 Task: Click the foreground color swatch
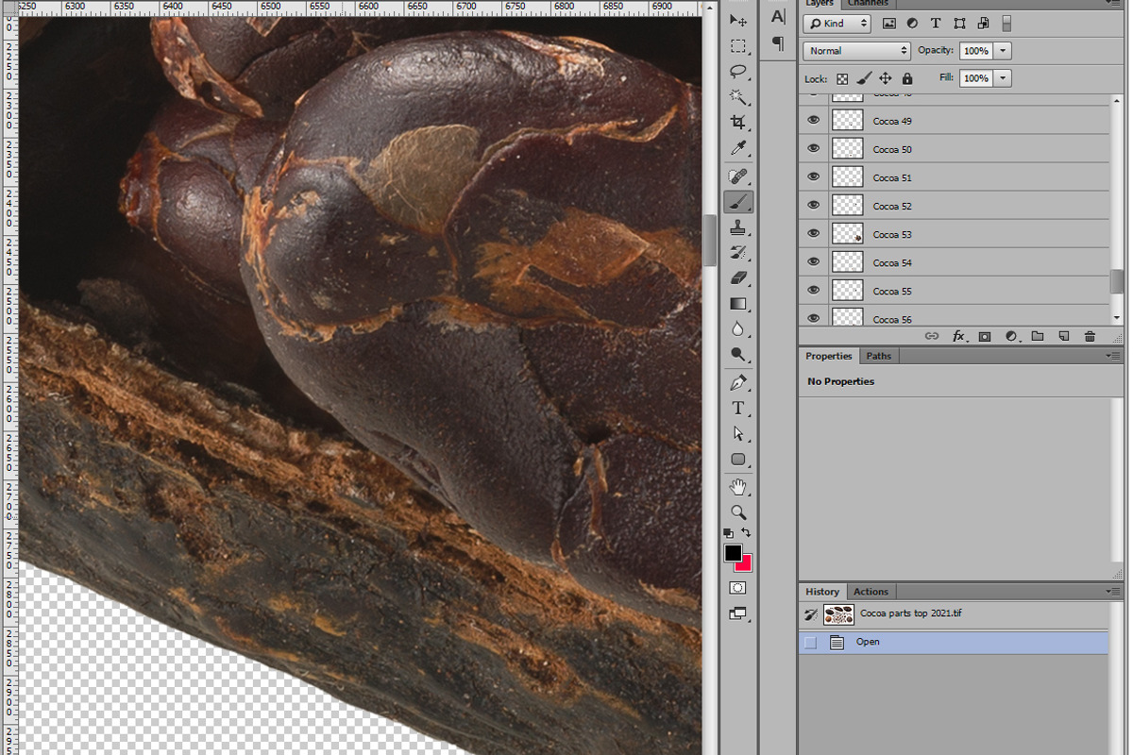point(733,554)
